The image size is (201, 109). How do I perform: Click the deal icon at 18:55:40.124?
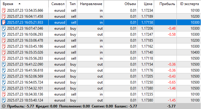[4, 100]
